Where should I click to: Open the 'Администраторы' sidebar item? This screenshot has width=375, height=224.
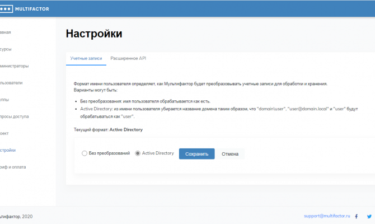[14, 66]
